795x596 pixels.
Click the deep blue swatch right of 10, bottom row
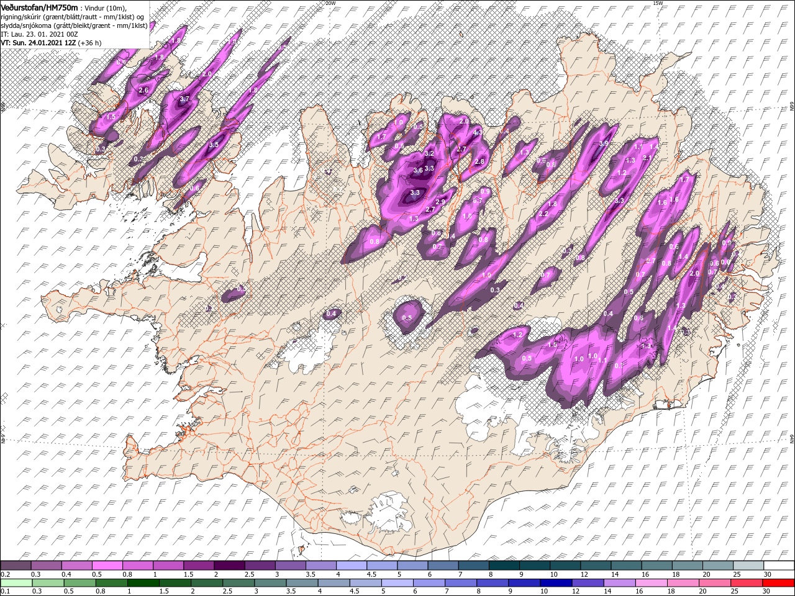[556, 583]
